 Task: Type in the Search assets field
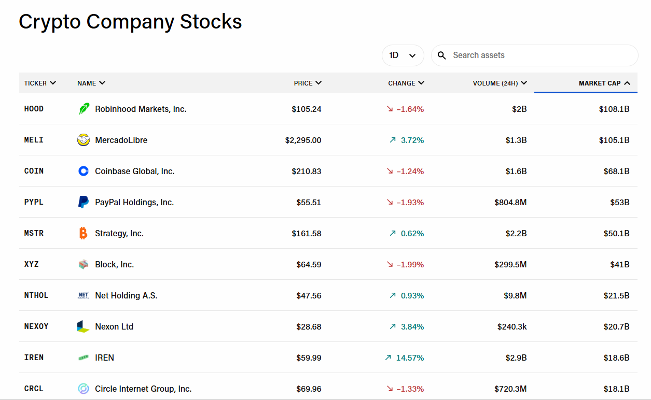539,55
